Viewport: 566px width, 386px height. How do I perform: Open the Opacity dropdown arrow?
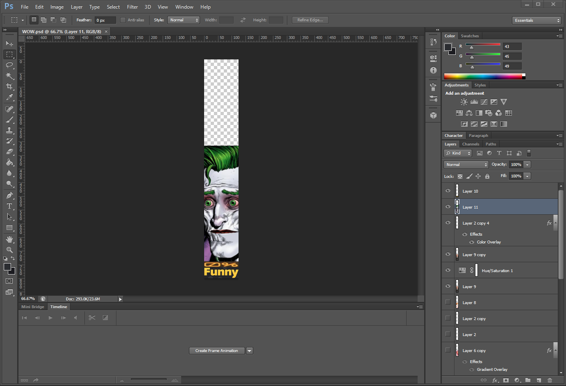pos(527,165)
